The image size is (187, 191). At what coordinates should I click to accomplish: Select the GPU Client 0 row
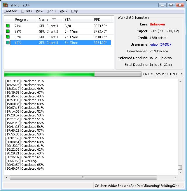coord(59,43)
